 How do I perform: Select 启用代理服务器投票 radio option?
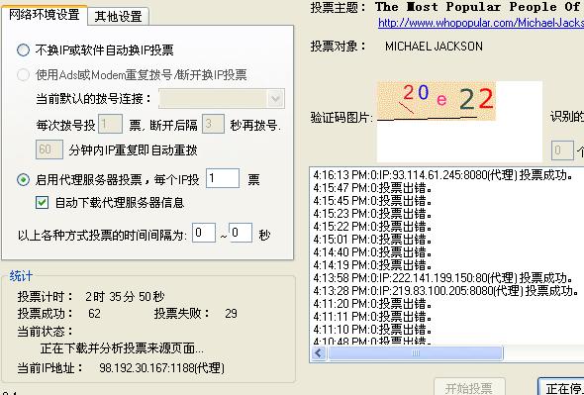pos(23,180)
